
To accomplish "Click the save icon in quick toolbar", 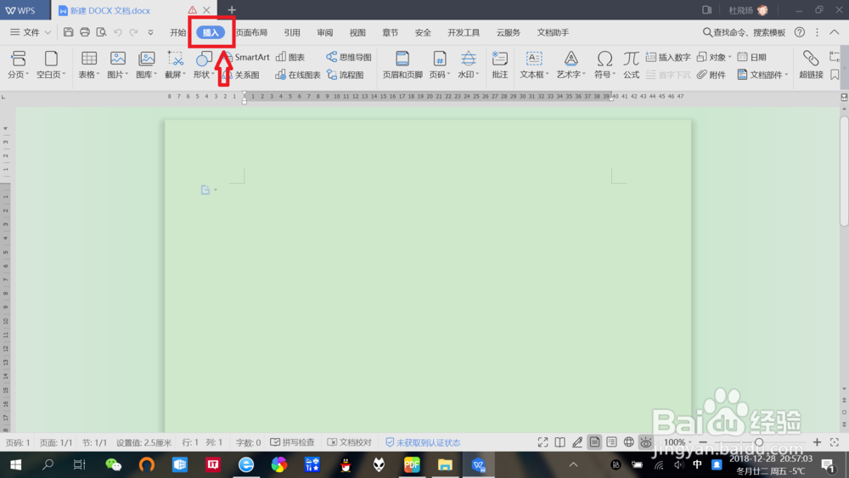I will (68, 32).
